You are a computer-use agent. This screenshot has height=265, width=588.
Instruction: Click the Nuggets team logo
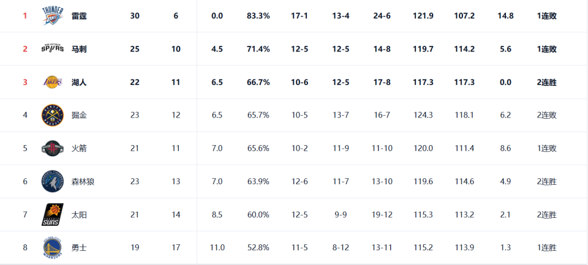point(52,115)
